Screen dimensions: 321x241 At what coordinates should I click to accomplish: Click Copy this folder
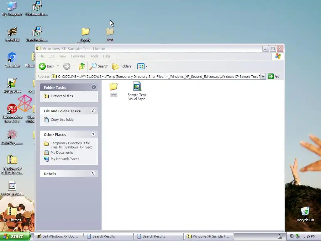63,120
